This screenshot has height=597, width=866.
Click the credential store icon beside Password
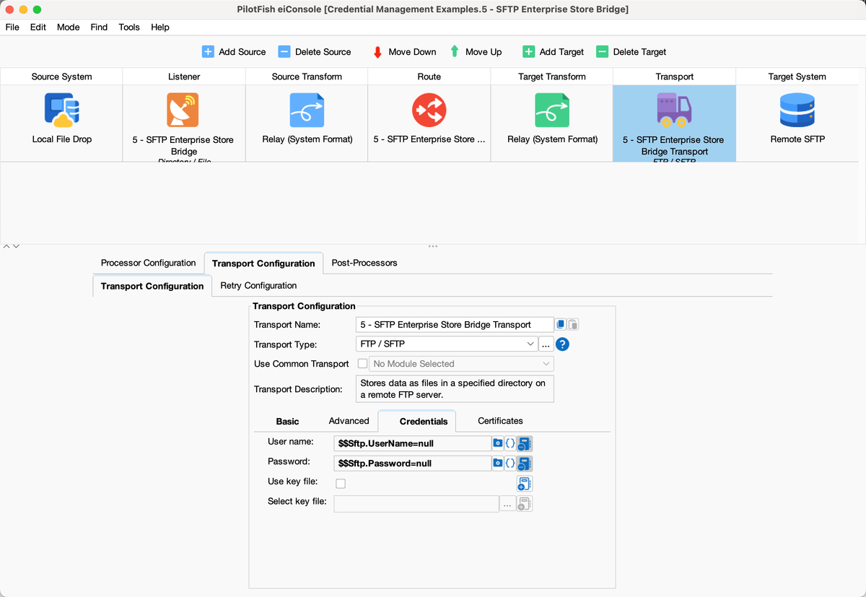click(x=525, y=463)
